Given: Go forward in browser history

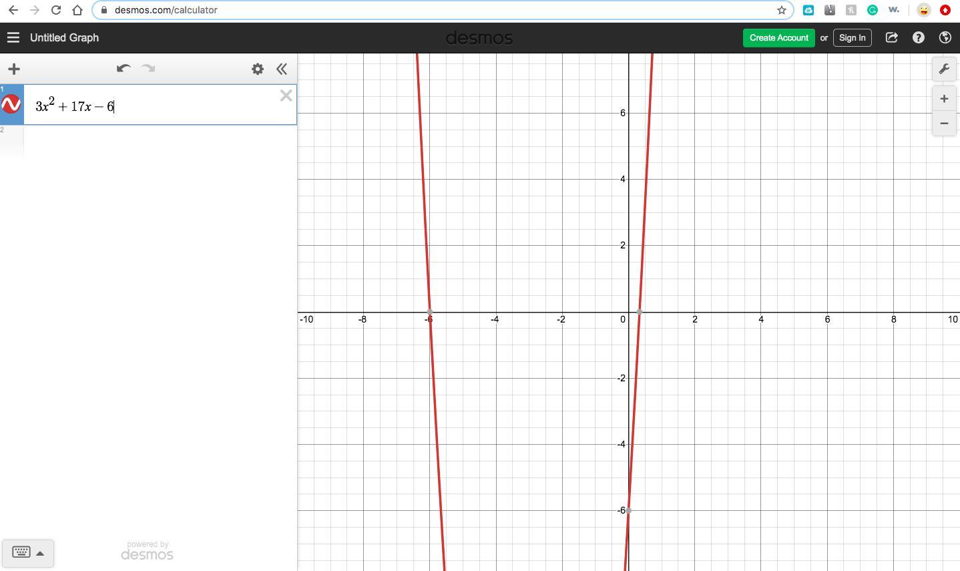Looking at the screenshot, I should coord(35,10).
